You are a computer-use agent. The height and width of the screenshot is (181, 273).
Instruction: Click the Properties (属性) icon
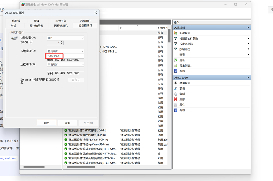tap(176, 105)
